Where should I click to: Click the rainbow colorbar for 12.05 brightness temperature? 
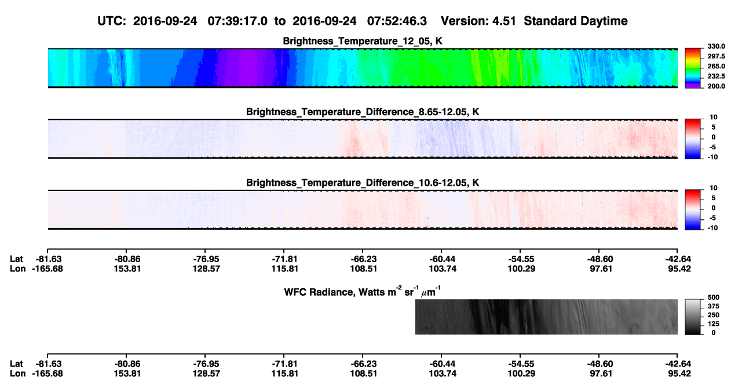click(x=693, y=68)
